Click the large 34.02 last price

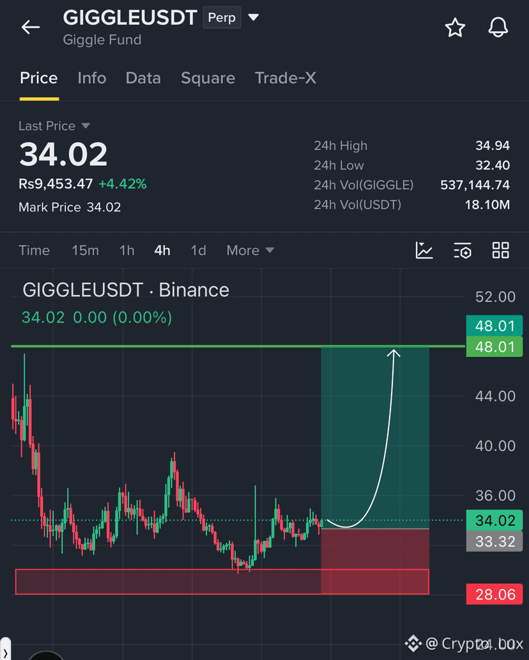63,154
